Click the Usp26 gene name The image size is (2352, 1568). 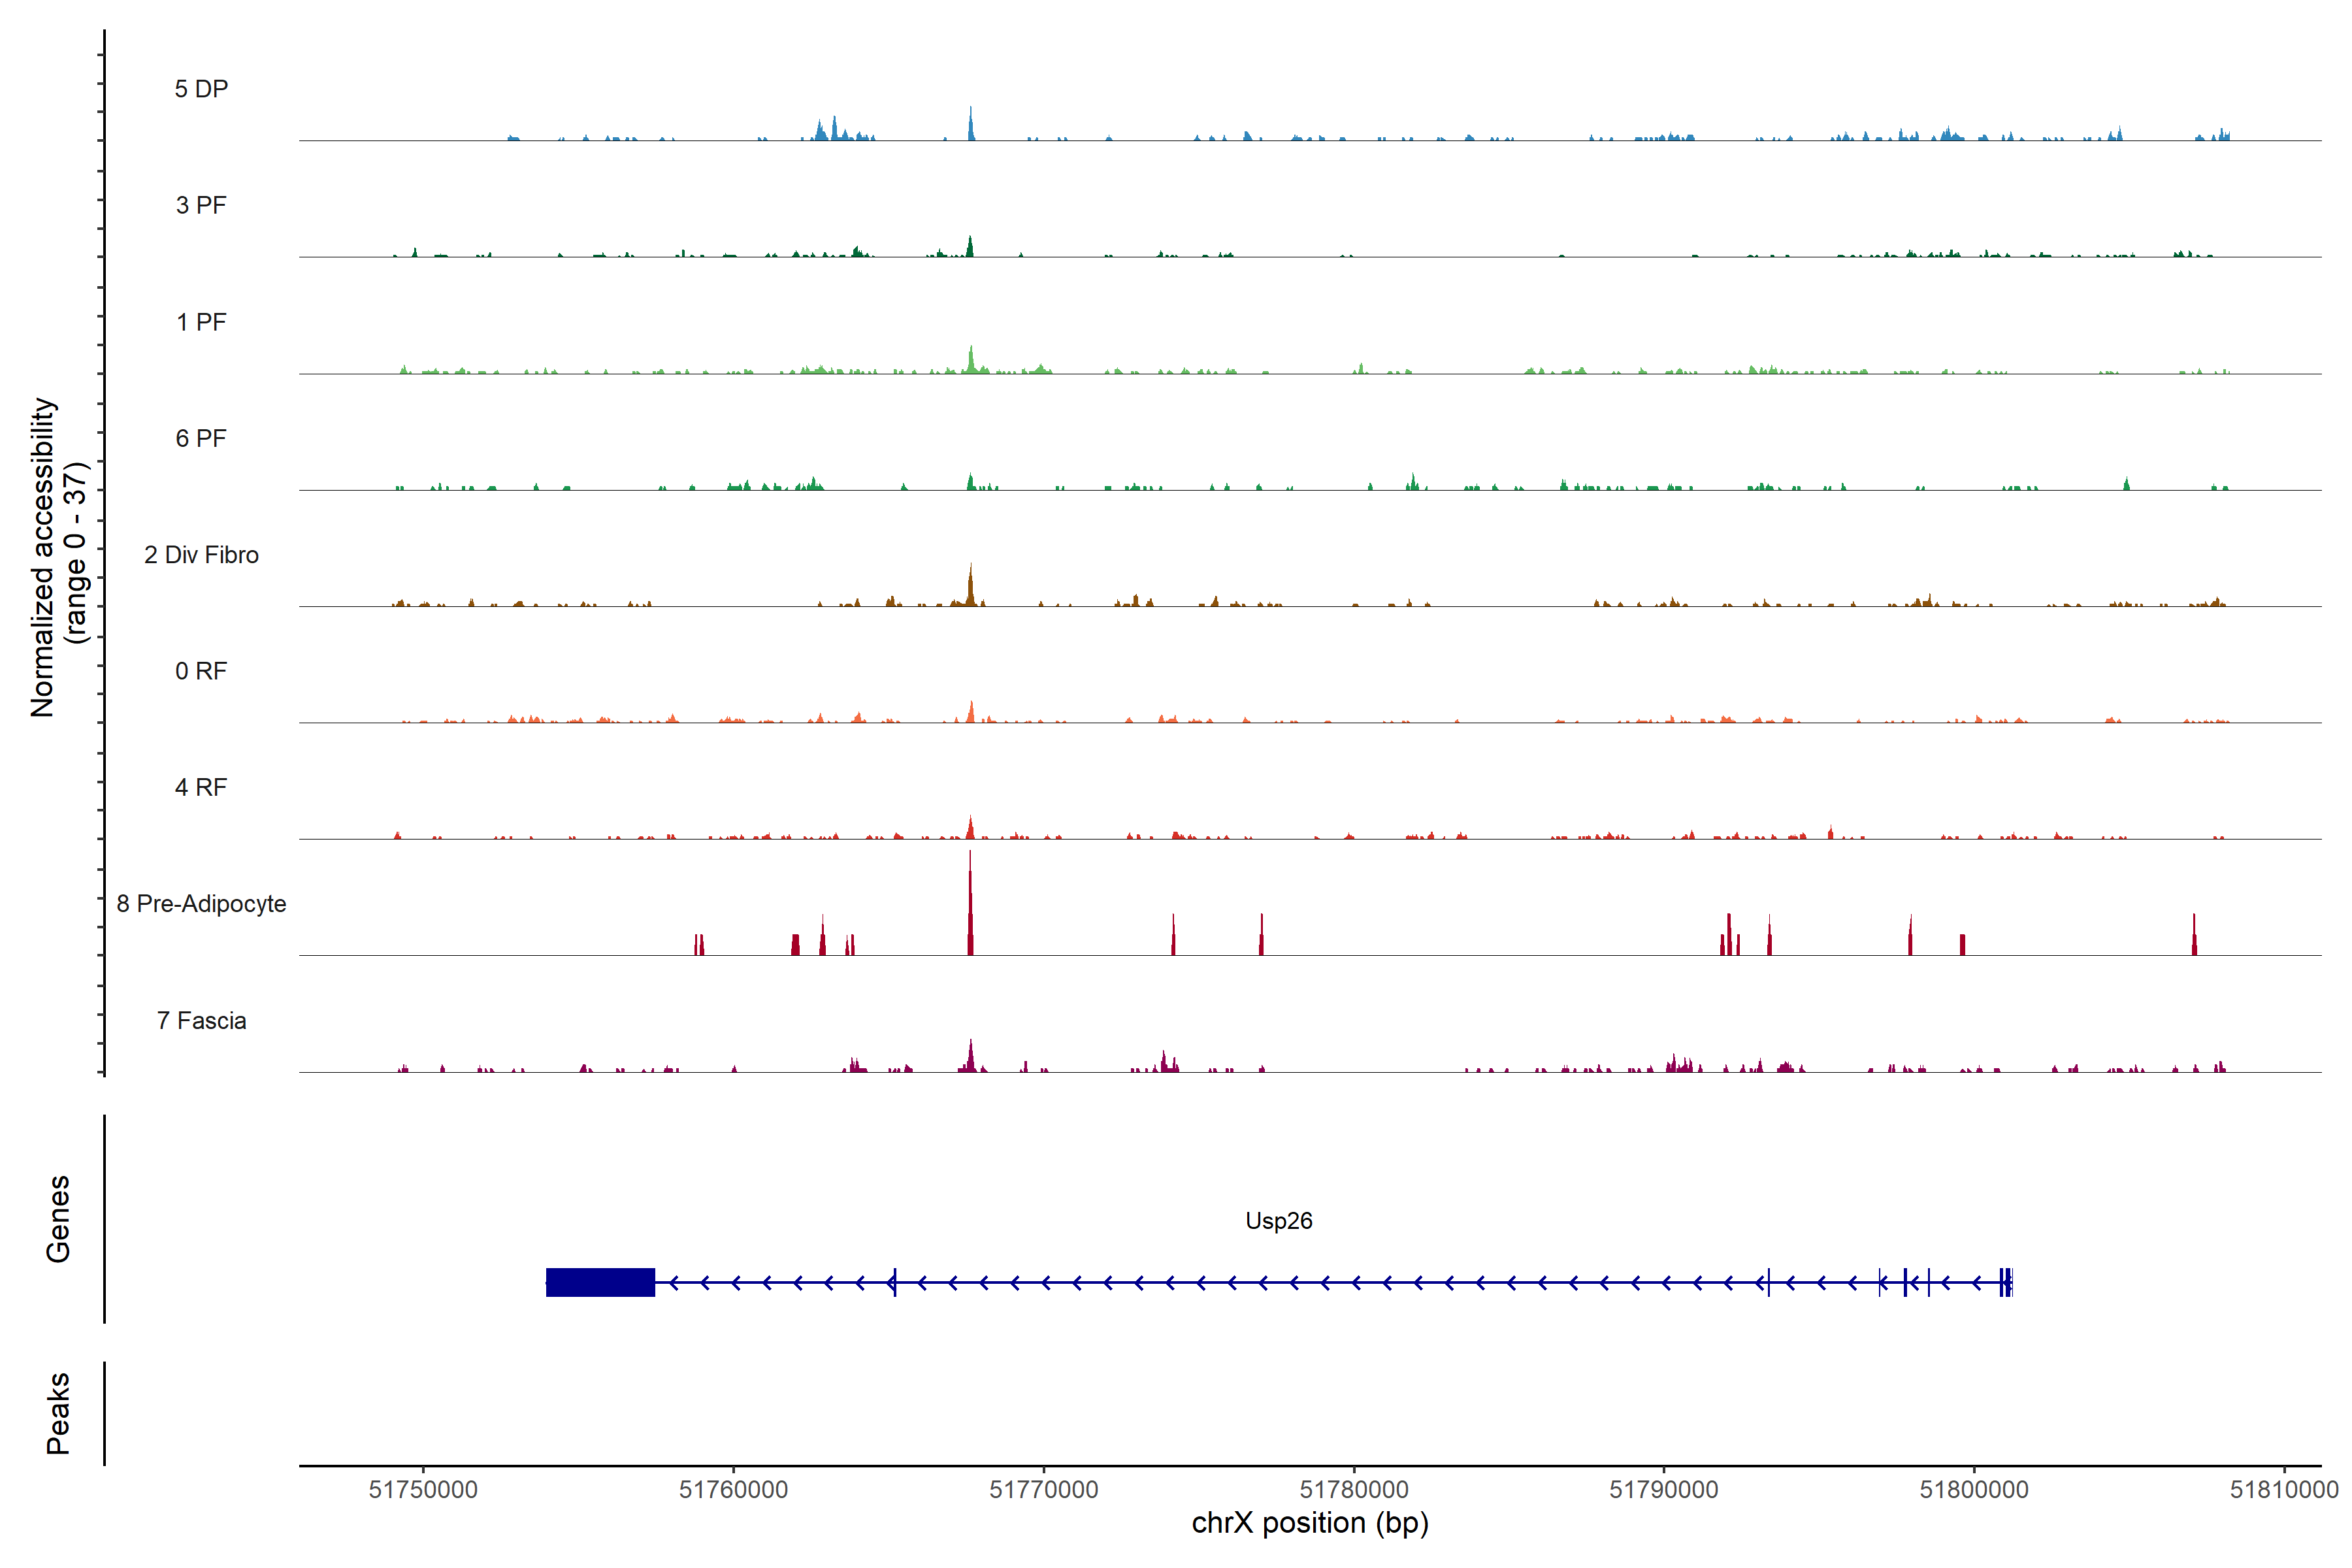pos(1278,1221)
